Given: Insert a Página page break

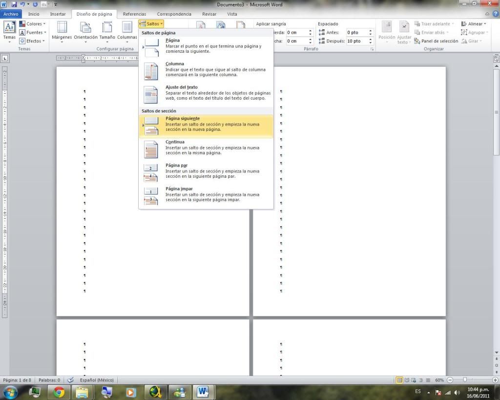Looking at the screenshot, I should [x=206, y=48].
